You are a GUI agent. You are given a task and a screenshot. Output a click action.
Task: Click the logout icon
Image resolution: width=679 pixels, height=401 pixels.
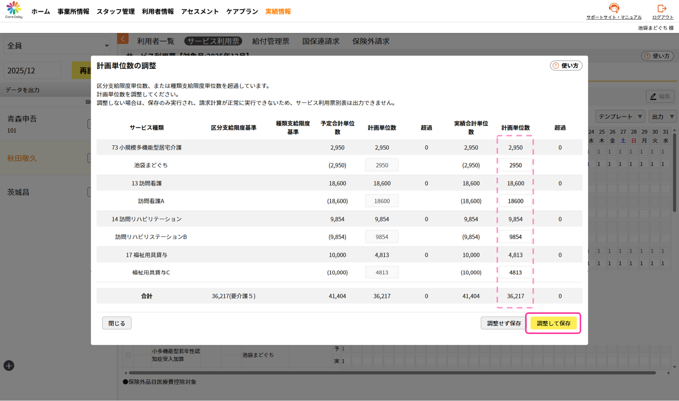pos(662,8)
